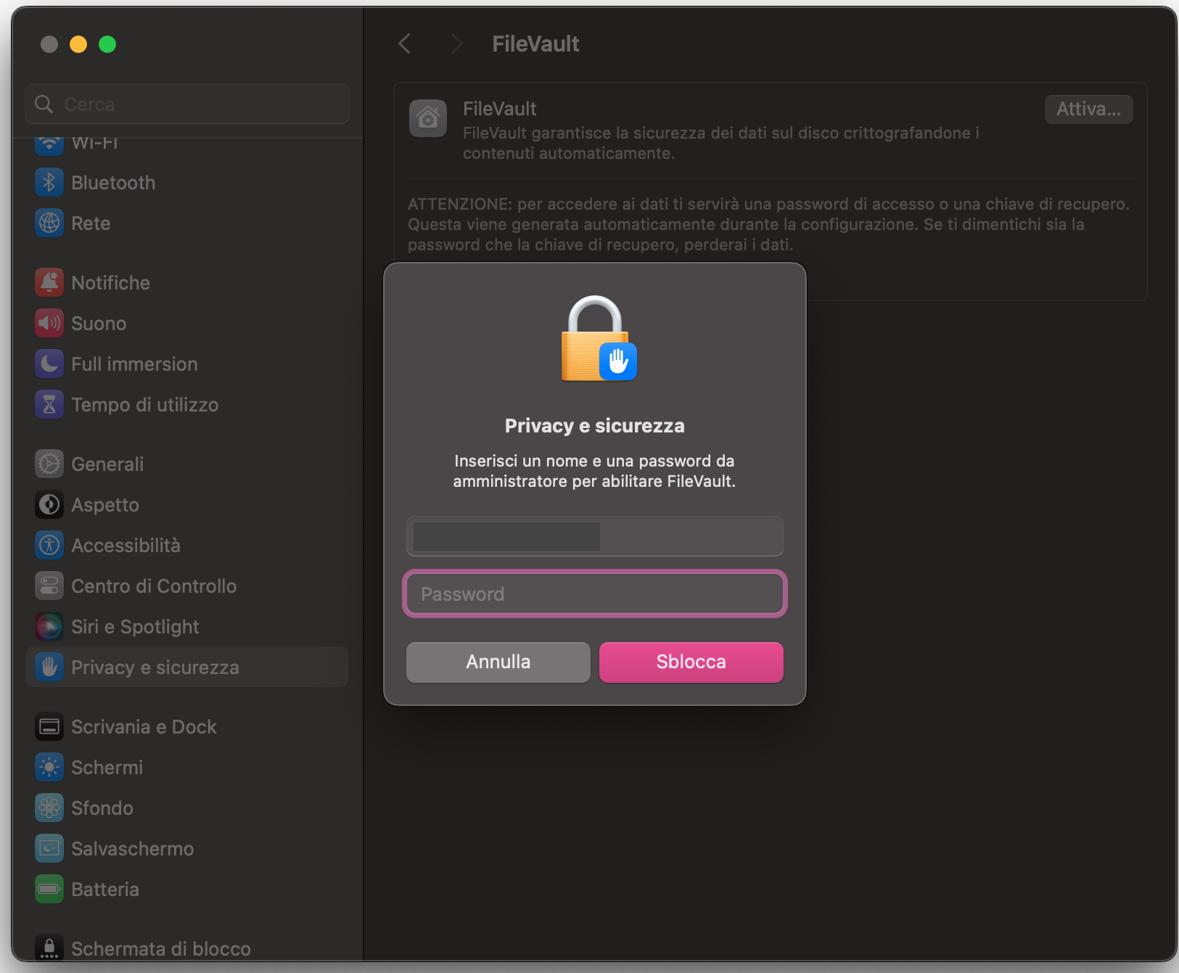
Task: Click the Centro di Controllo icon
Action: [x=49, y=586]
